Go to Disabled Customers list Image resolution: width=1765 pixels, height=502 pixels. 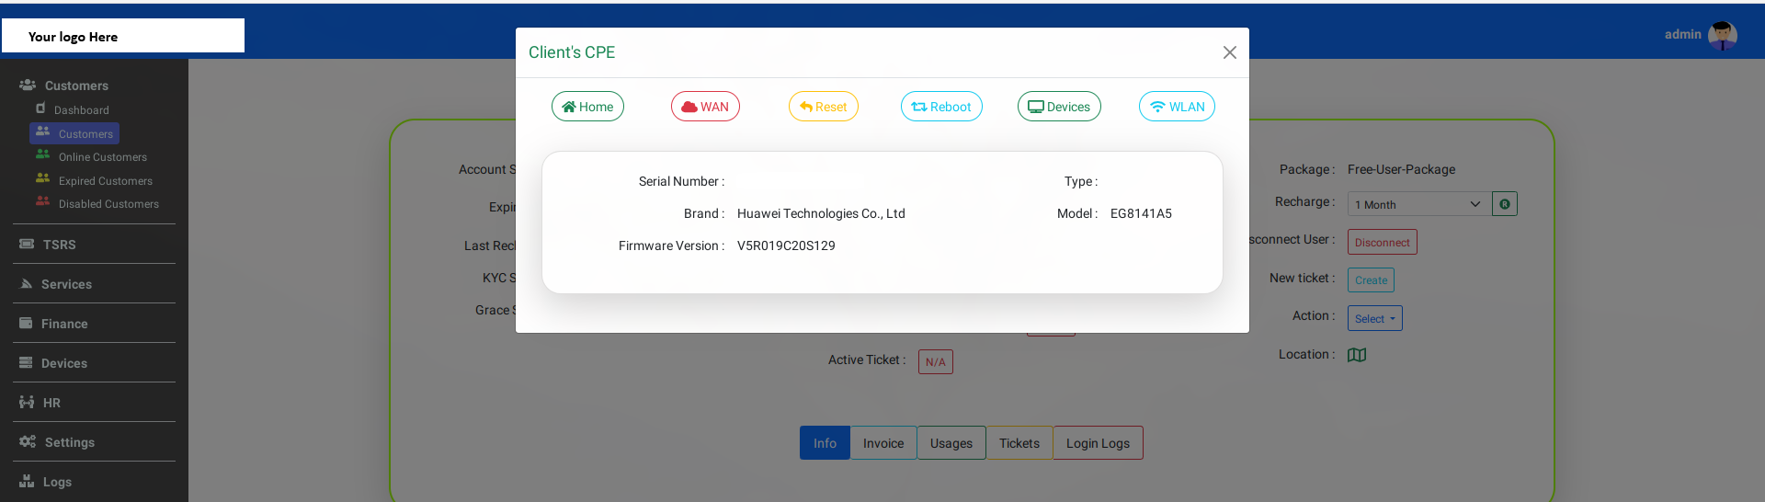[108, 204]
